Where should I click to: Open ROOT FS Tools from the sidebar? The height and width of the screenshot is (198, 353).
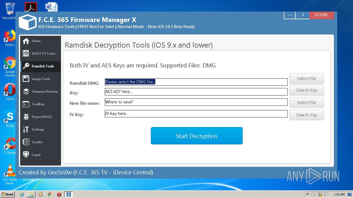[41, 54]
